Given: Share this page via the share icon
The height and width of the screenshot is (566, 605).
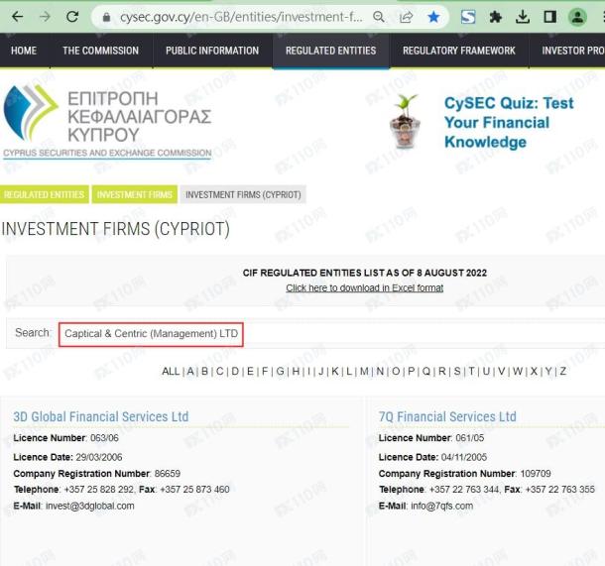Looking at the screenshot, I should (x=406, y=17).
